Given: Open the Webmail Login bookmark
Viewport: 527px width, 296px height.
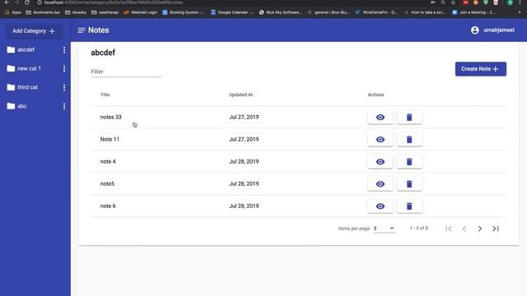Looking at the screenshot, I should point(141,12).
